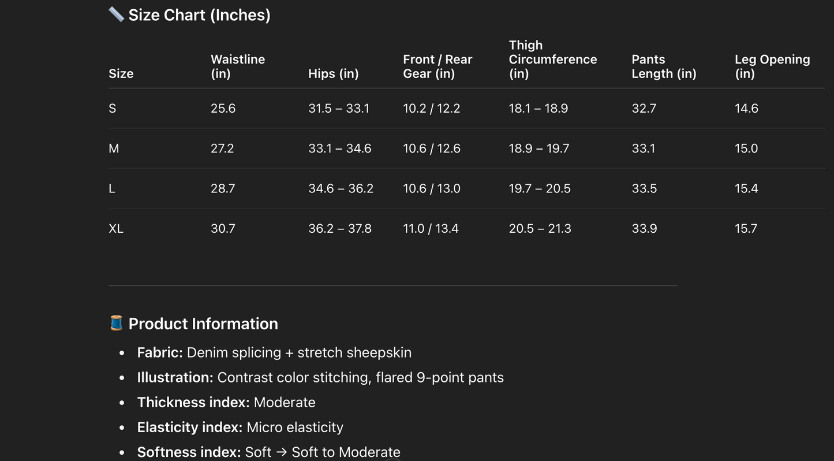
Task: Click the 20.5 – 21.3 thigh value
Action: [540, 228]
